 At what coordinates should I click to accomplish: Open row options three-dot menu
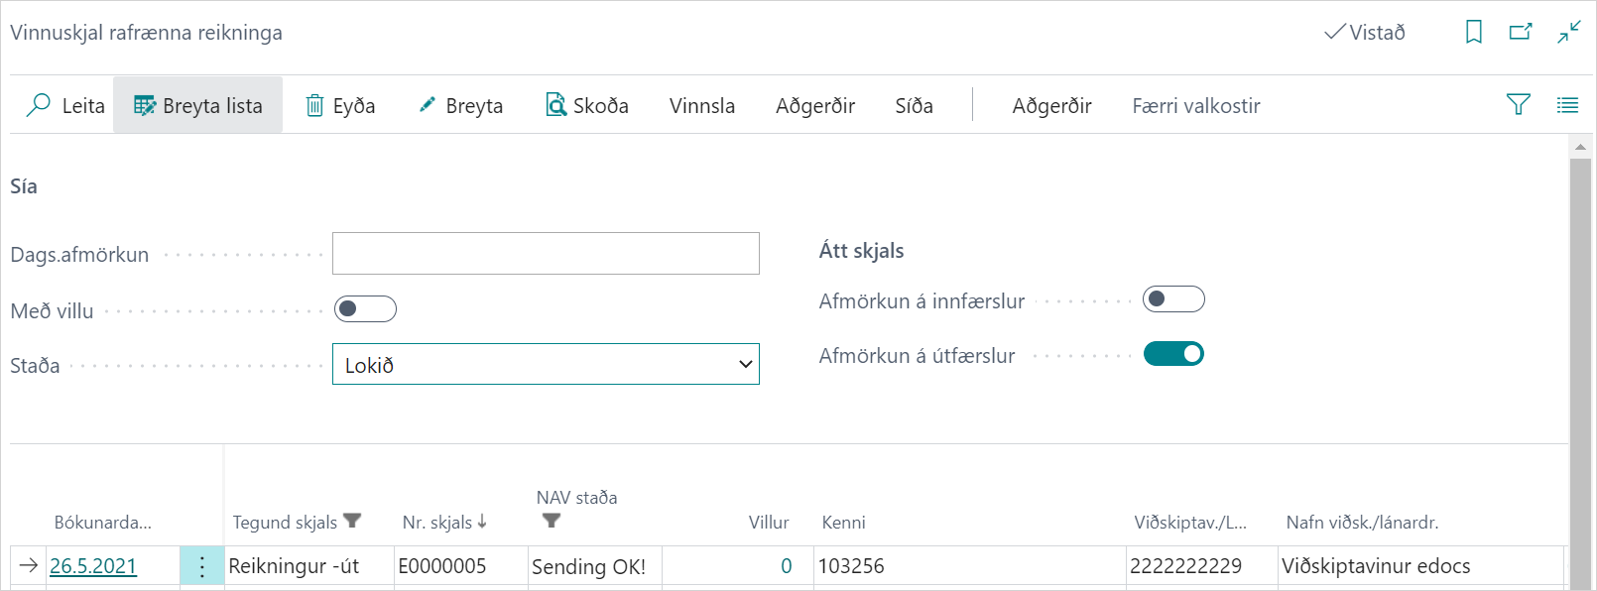click(x=202, y=566)
